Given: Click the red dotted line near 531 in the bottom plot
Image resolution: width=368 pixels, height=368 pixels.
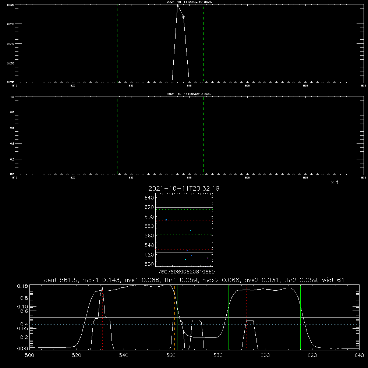Looking at the screenshot, I should tap(103, 317).
